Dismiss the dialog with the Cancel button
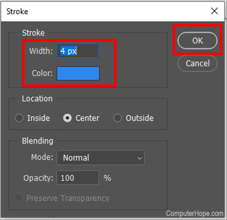227x220 pixels. point(198,63)
